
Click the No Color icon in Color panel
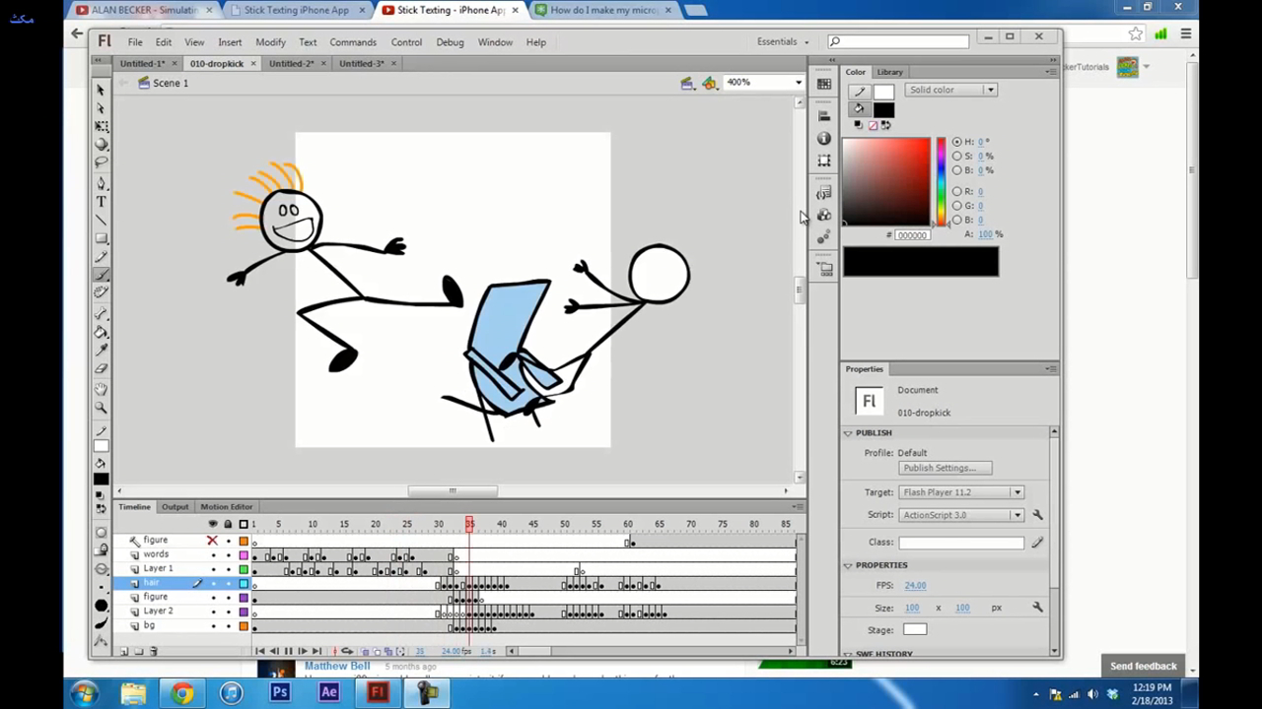coord(873,125)
